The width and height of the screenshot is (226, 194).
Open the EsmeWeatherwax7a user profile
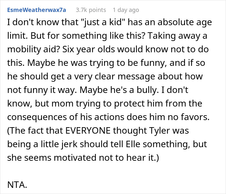coord(36,10)
